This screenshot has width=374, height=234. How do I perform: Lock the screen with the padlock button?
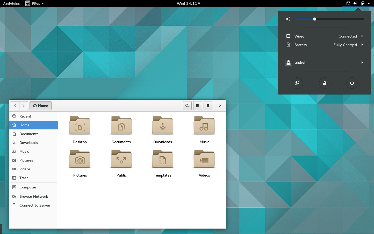click(x=325, y=83)
